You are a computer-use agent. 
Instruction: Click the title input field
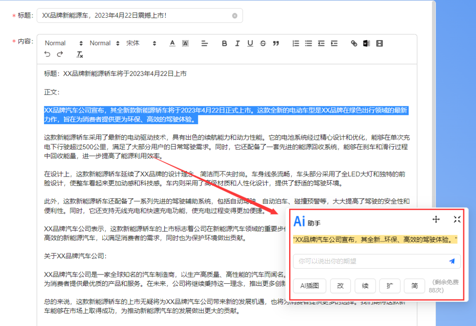pos(140,15)
